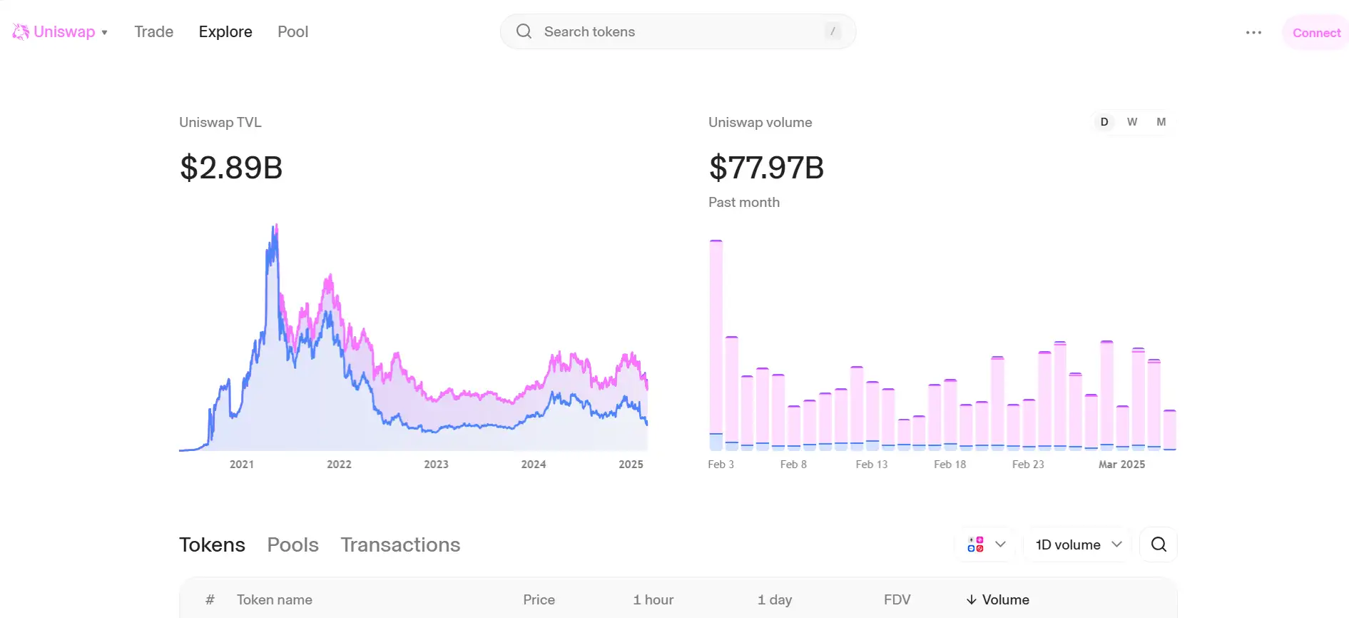This screenshot has height=618, width=1349.
Task: Click the tallest Feb 3 volume bar
Action: click(716, 343)
